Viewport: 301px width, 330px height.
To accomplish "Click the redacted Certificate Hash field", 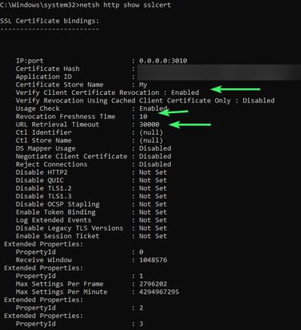I will [219, 69].
